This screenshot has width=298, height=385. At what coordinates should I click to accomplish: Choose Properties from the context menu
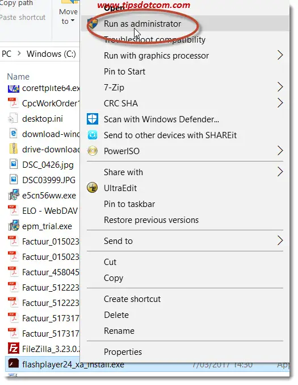point(123,351)
